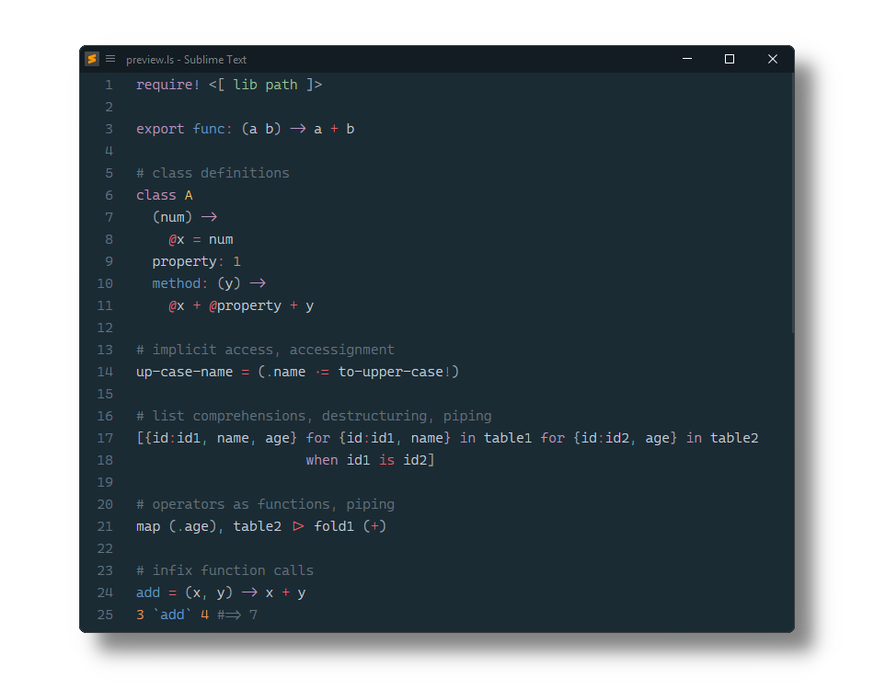Click line number 1 in the gutter
Image resolution: width=874 pixels, height=690 pixels.
109,85
